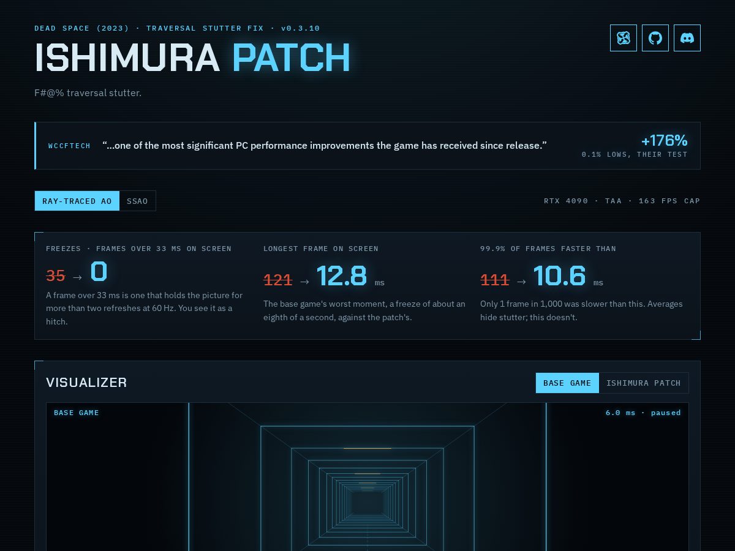Click the '0.1% LOWS, THEIR TEST' caption
Viewport: 735px width, 551px height.
tap(635, 154)
